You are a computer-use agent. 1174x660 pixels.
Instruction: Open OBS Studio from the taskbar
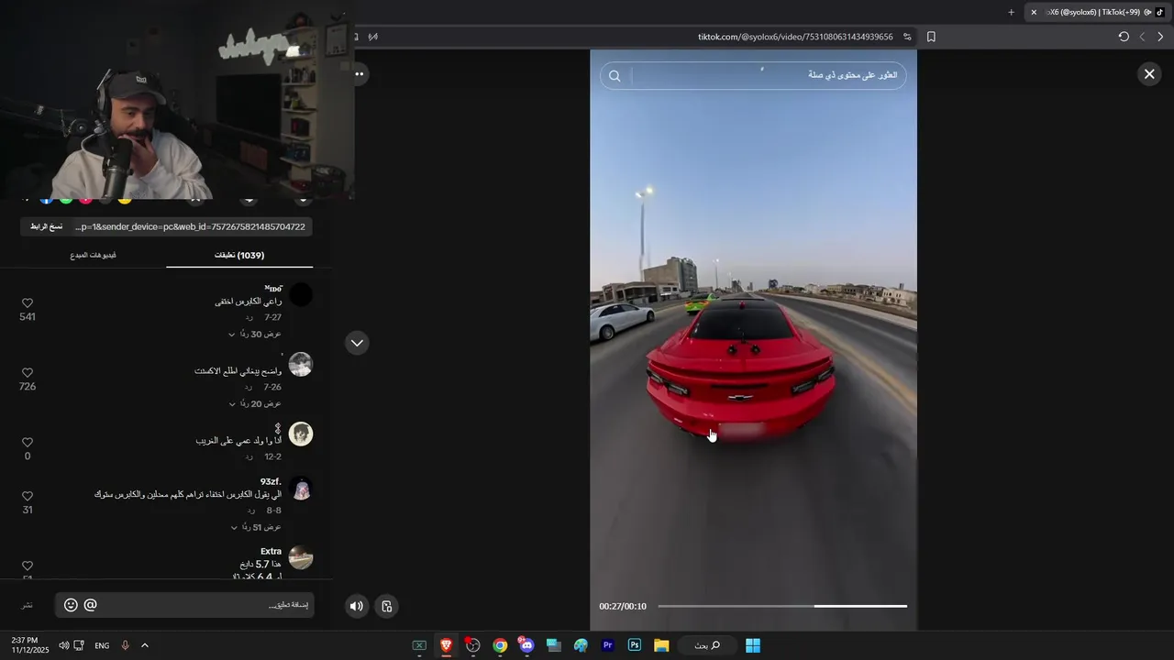click(472, 645)
